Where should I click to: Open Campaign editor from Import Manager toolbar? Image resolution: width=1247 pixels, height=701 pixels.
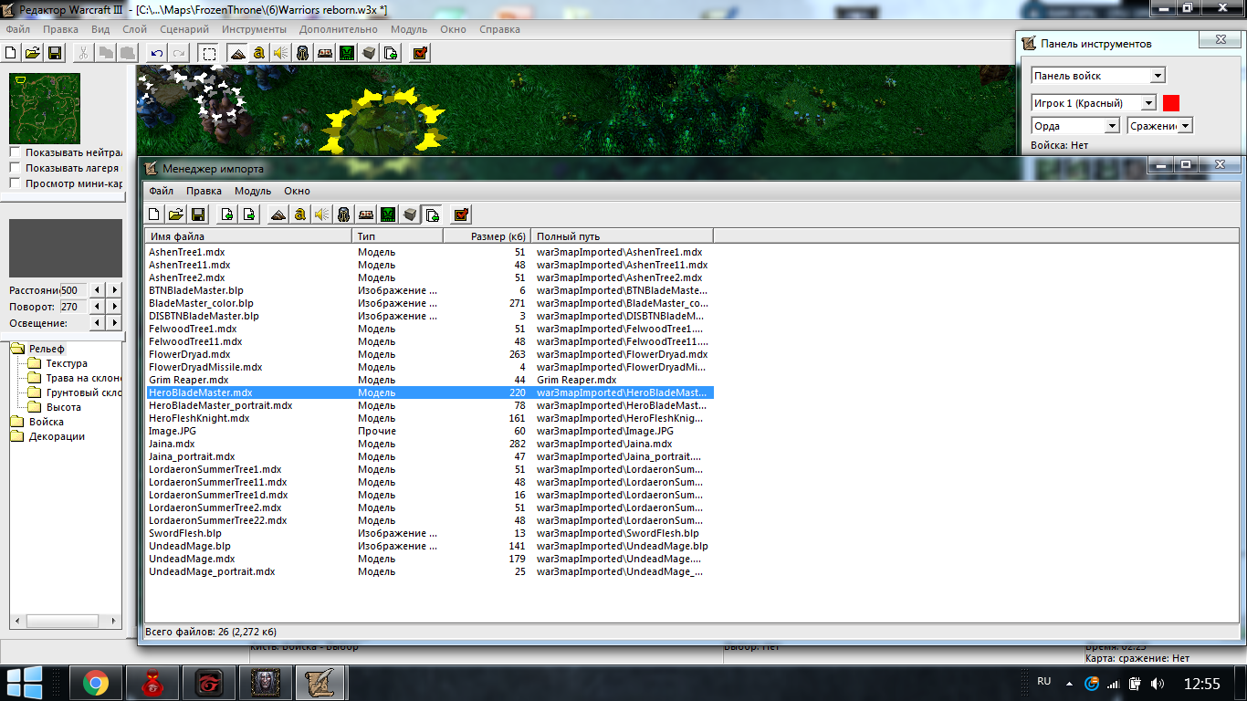pos(366,214)
